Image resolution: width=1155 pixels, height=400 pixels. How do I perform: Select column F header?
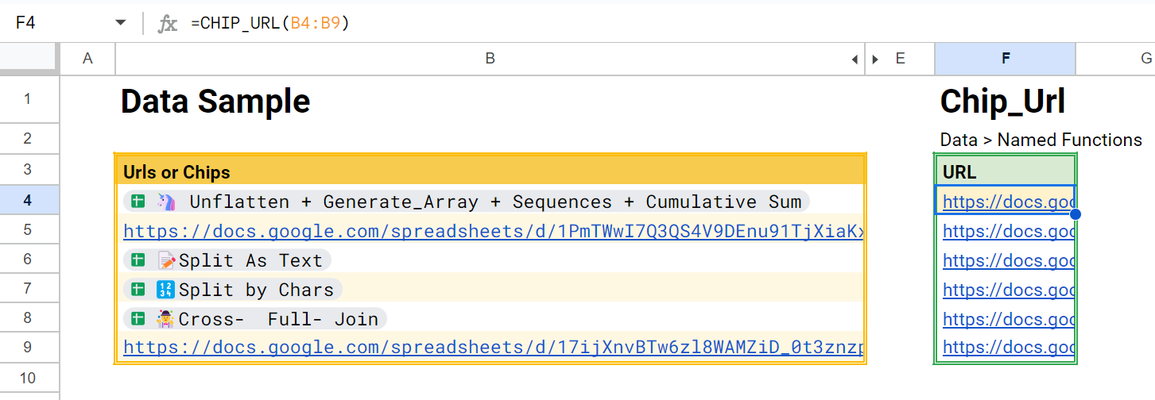pos(1006,59)
